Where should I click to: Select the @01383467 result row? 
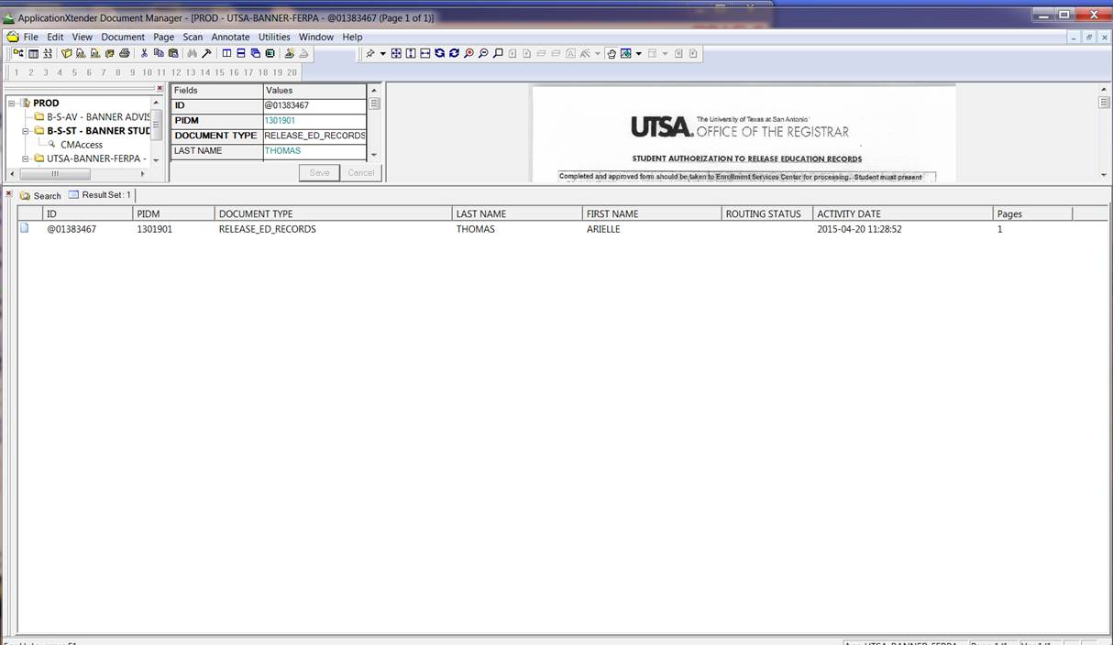[x=72, y=229]
